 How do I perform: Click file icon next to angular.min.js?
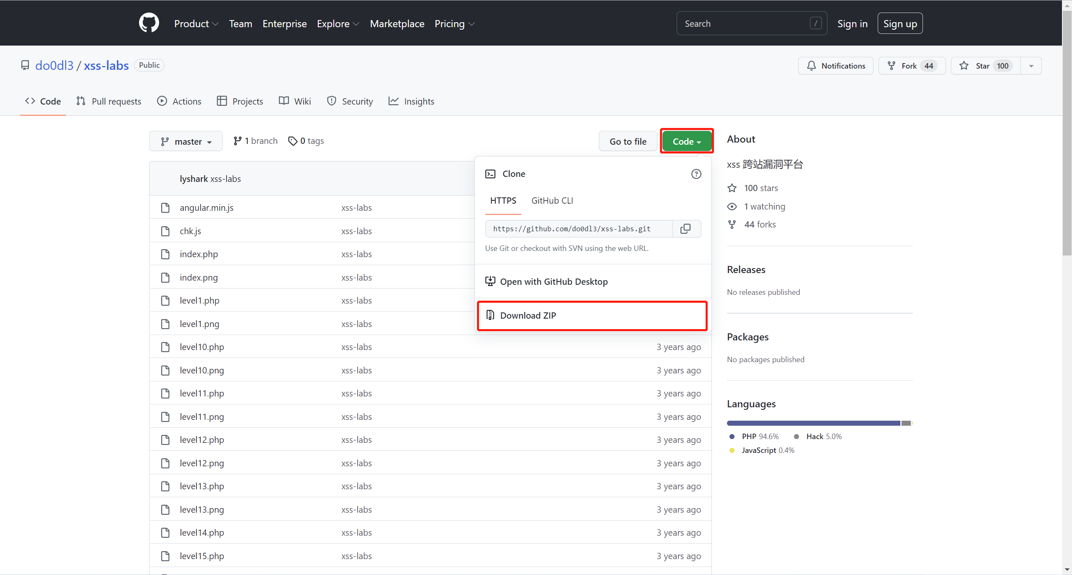pos(165,208)
